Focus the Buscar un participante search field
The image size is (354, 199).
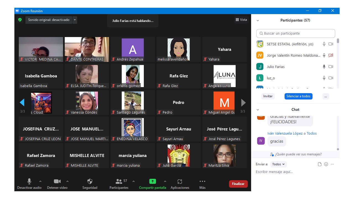pyautogui.click(x=296, y=33)
